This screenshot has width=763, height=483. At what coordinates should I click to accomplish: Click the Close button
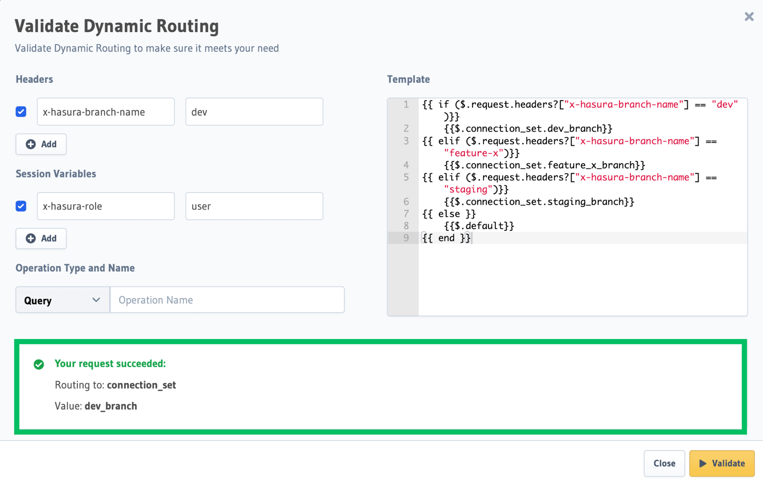(x=664, y=463)
